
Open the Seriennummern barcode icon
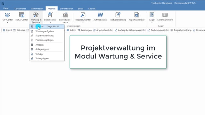(165, 15)
